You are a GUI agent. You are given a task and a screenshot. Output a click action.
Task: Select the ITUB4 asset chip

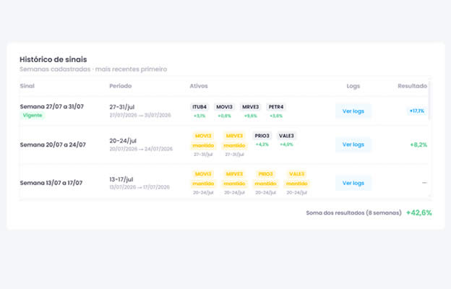(199, 107)
